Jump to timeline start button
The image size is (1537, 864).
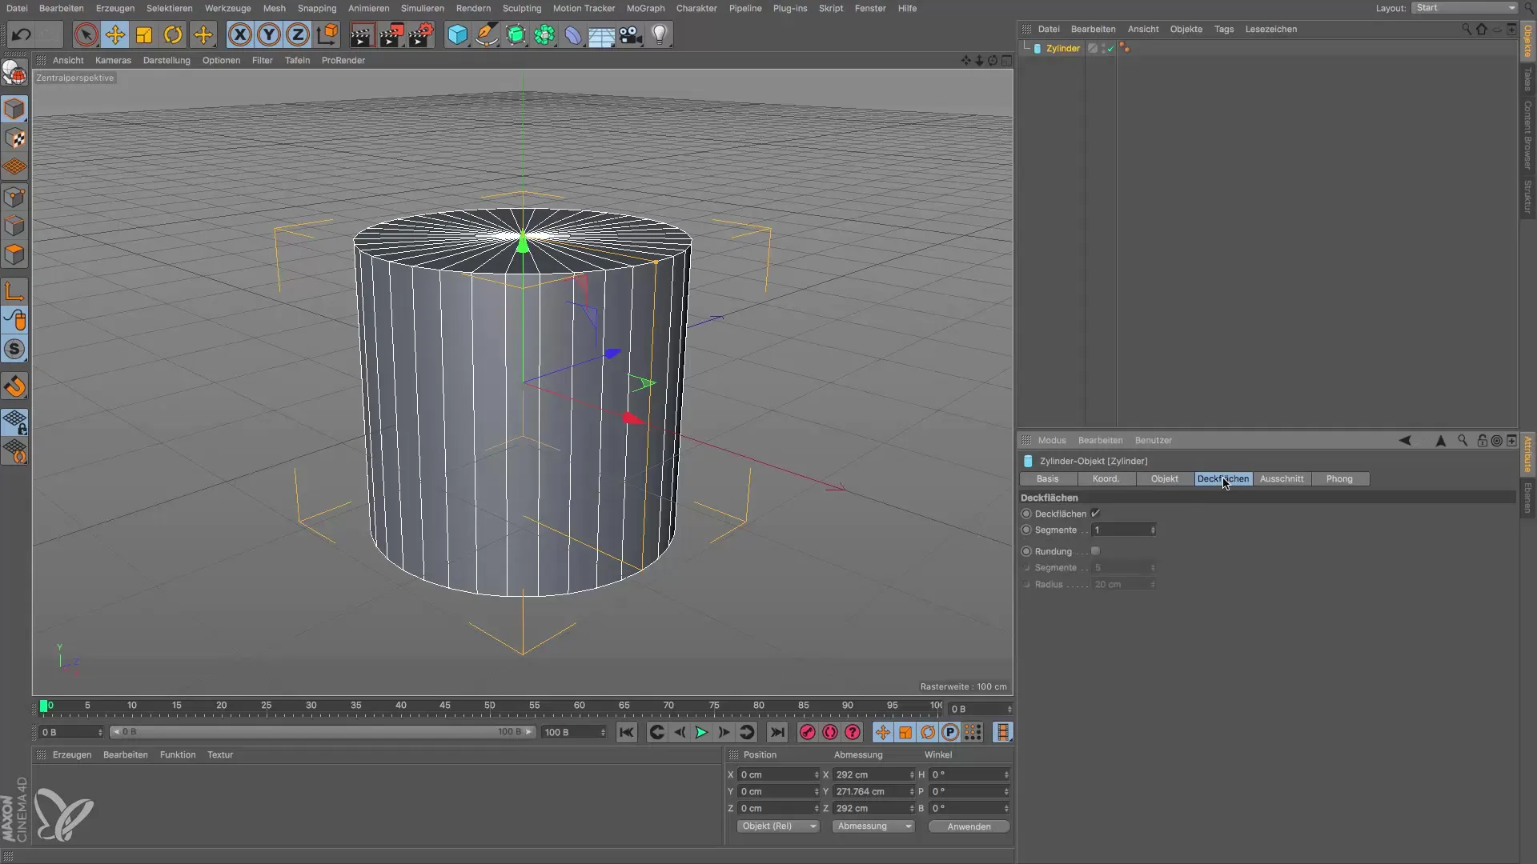(626, 732)
